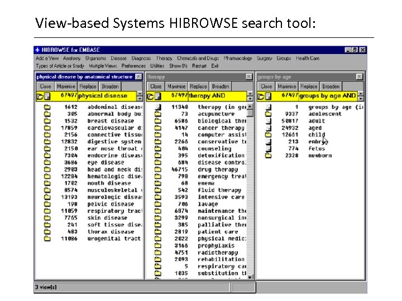Click Replace button in physical disease view
Image resolution: width=402 pixels, height=301 pixels.
[88, 86]
